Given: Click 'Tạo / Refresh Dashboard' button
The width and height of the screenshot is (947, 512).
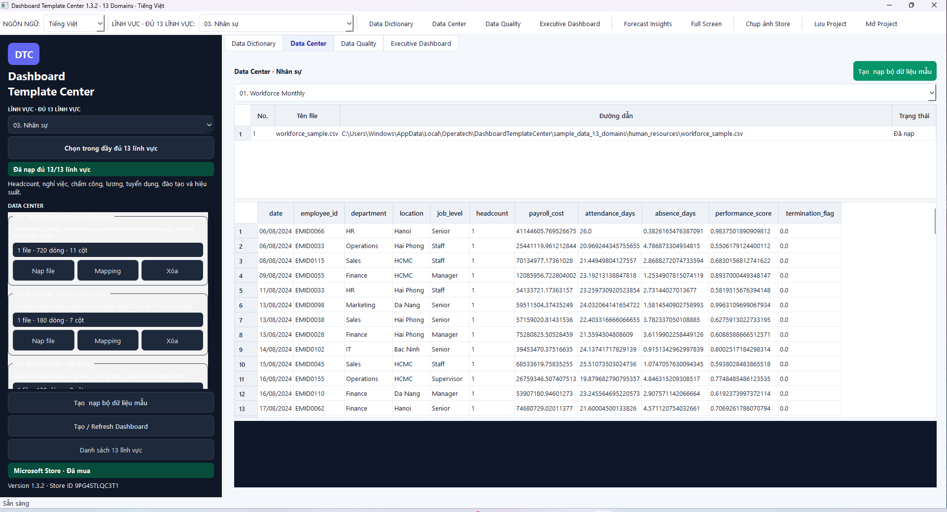Looking at the screenshot, I should click(111, 426).
